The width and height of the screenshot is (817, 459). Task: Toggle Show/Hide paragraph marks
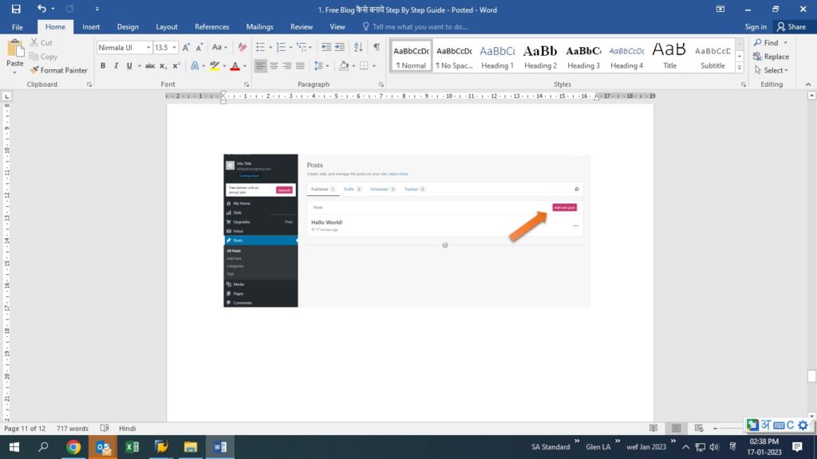click(x=376, y=48)
